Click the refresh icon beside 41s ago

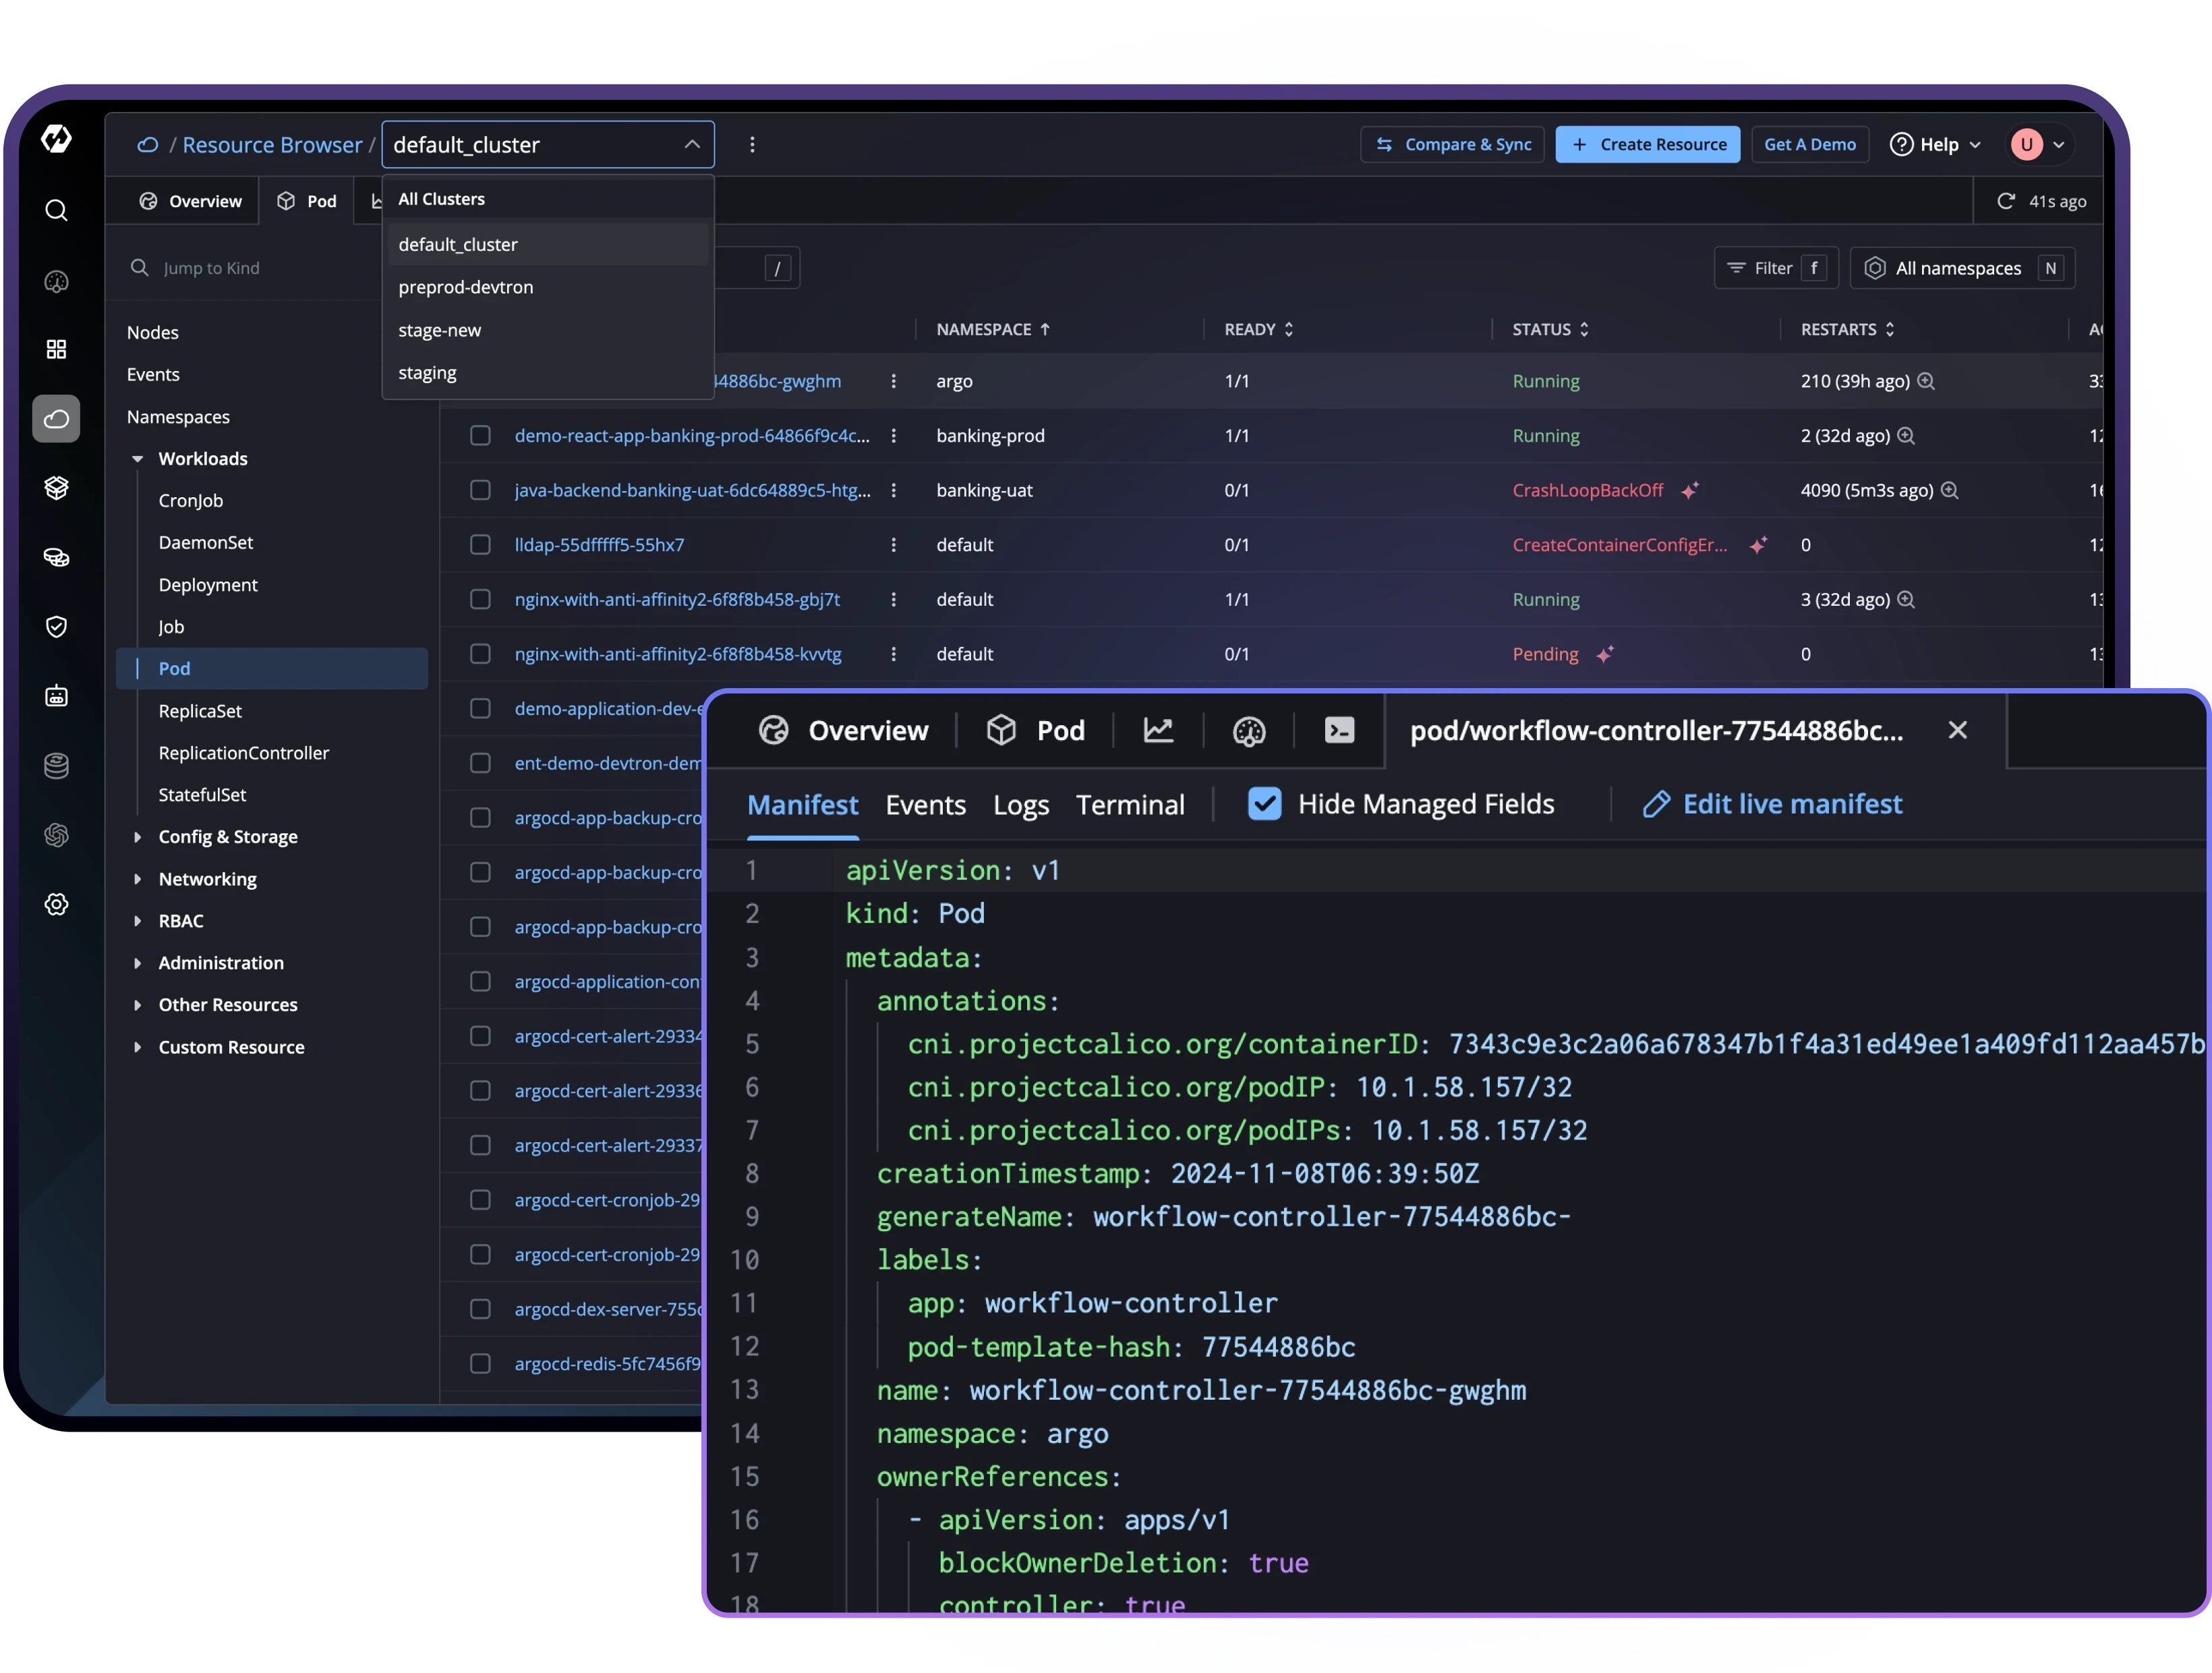pyautogui.click(x=2005, y=201)
